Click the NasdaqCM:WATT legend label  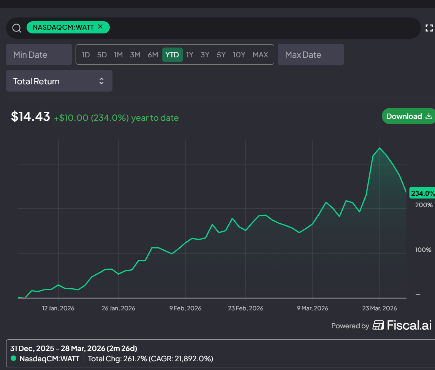(x=49, y=359)
